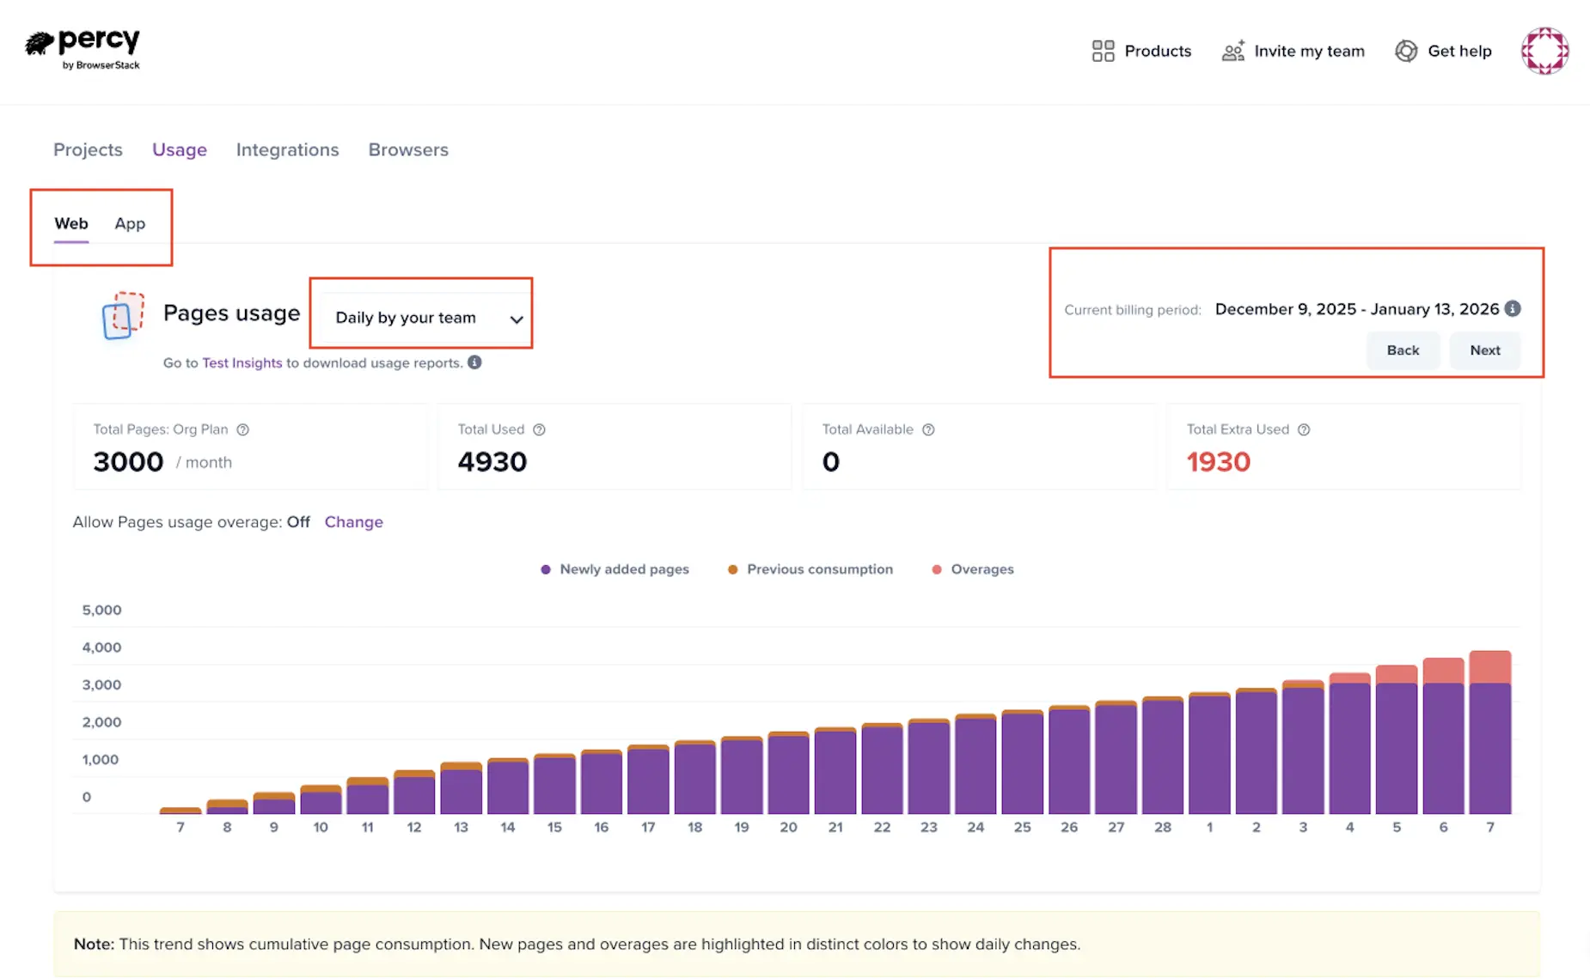The image size is (1590, 979).
Task: Click help icon next to Total Used
Action: pyautogui.click(x=539, y=429)
